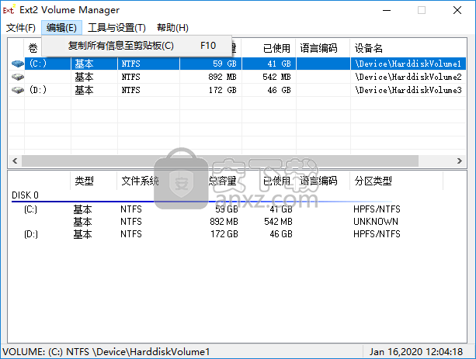476x359 pixels.
Task: Select the (C:) volume row label
Action: (38, 64)
